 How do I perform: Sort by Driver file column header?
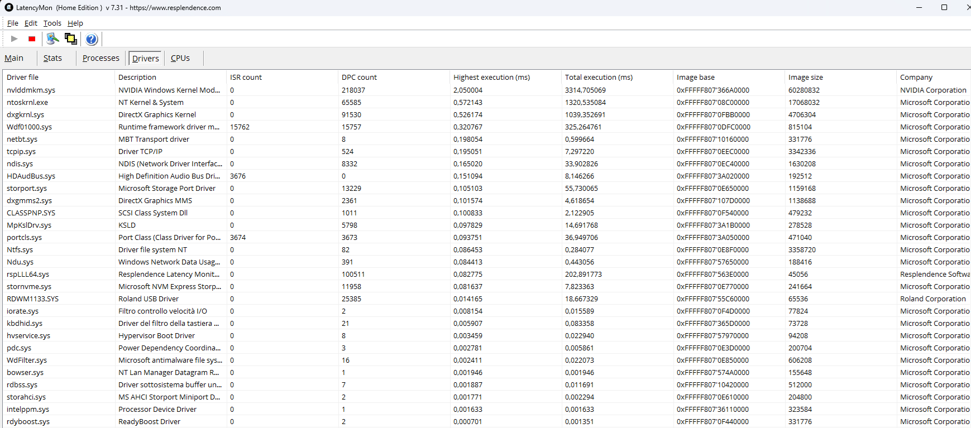59,77
